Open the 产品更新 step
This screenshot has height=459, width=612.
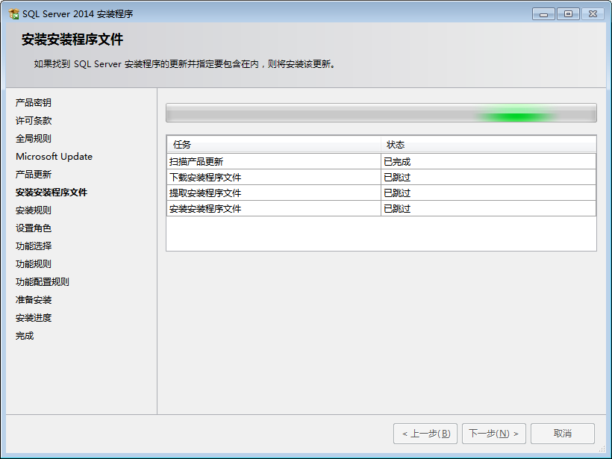33,174
